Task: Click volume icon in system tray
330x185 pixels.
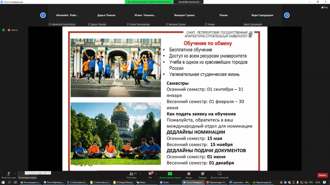Action: point(306,183)
